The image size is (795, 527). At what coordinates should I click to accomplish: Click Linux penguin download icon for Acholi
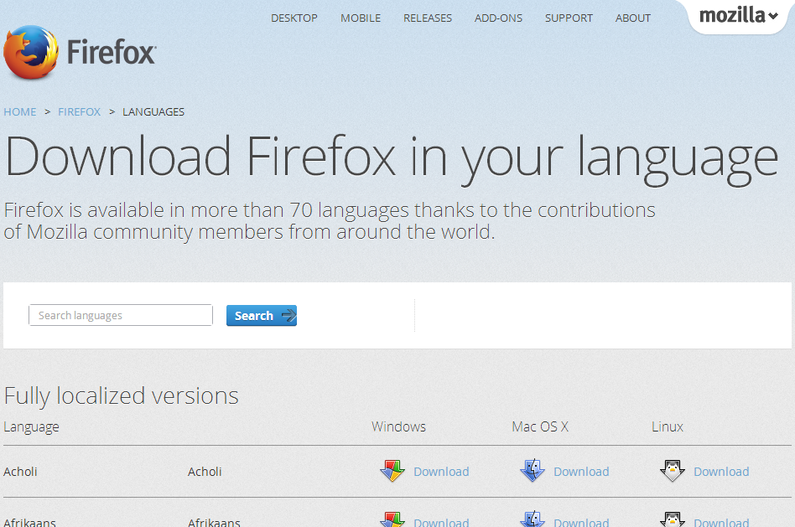point(673,471)
